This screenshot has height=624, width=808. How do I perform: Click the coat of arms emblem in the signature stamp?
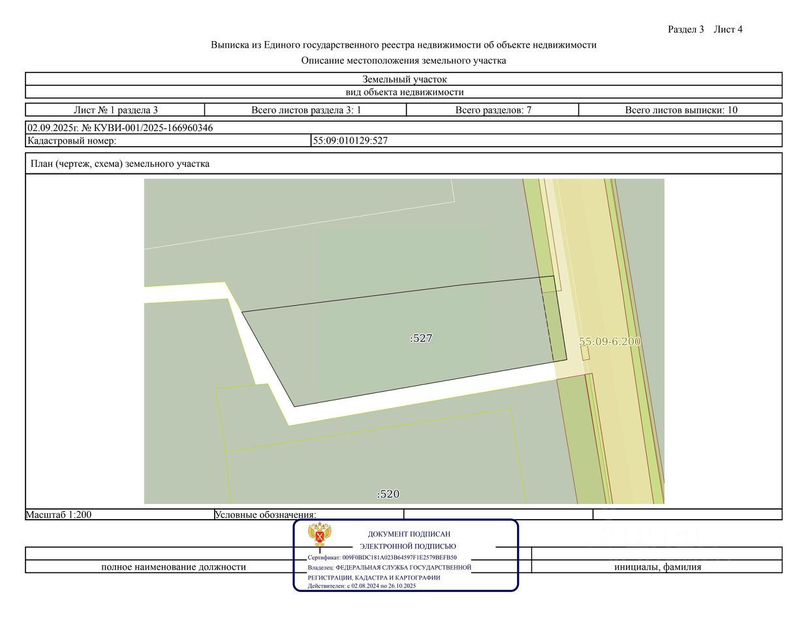pos(320,535)
